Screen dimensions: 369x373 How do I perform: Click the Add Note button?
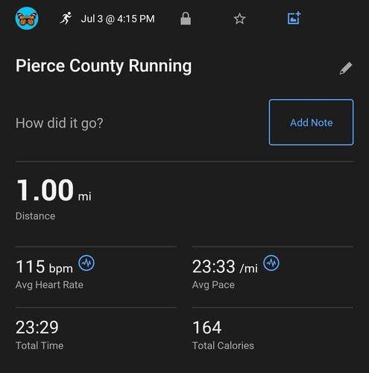pyautogui.click(x=312, y=122)
